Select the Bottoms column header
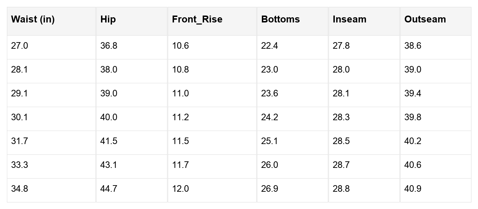 (281, 19)
